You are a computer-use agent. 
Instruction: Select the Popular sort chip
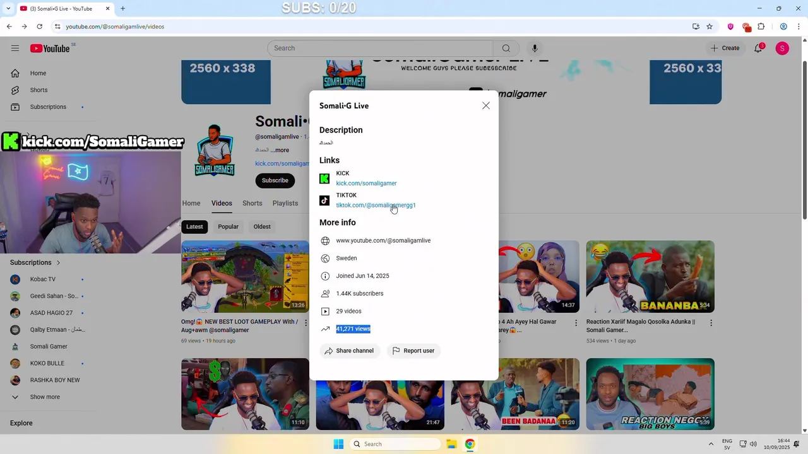[x=228, y=227]
